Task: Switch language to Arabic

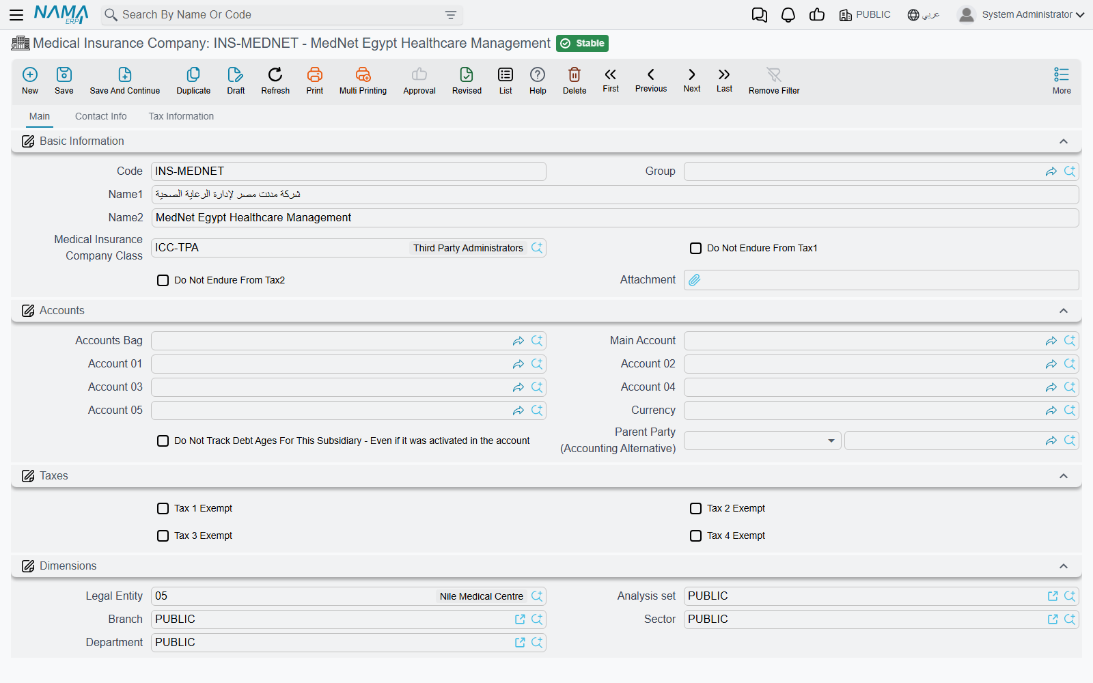Action: click(924, 15)
